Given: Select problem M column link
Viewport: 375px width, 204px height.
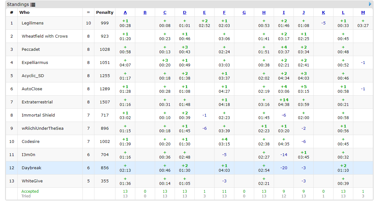Looking at the screenshot, I should [363, 13].
